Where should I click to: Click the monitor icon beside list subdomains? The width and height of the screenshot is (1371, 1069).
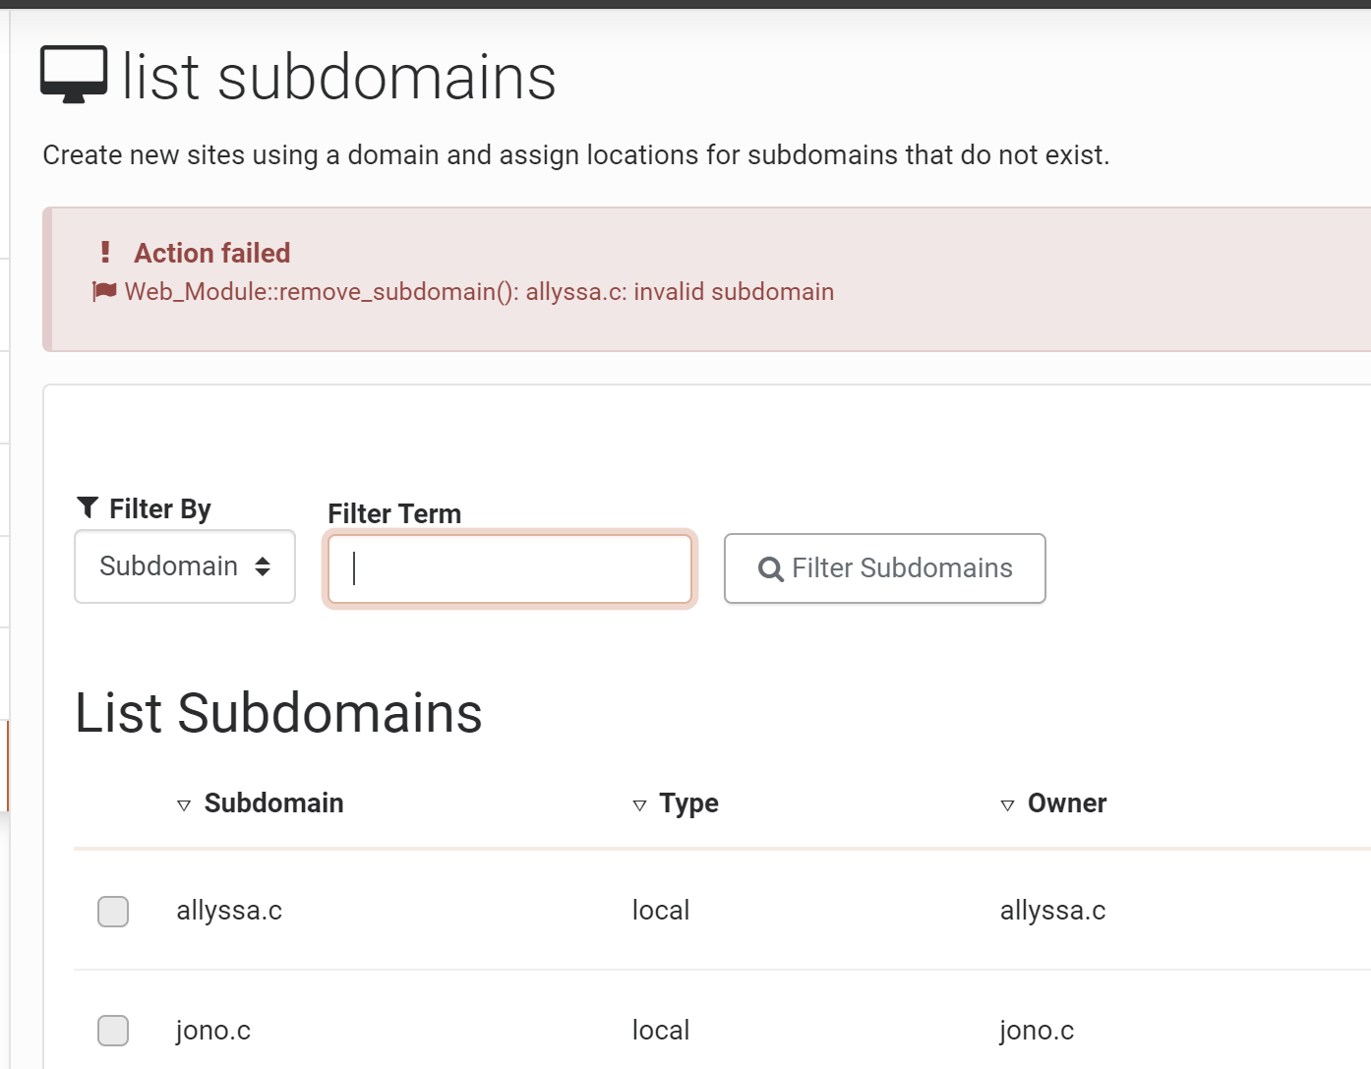pyautogui.click(x=74, y=74)
